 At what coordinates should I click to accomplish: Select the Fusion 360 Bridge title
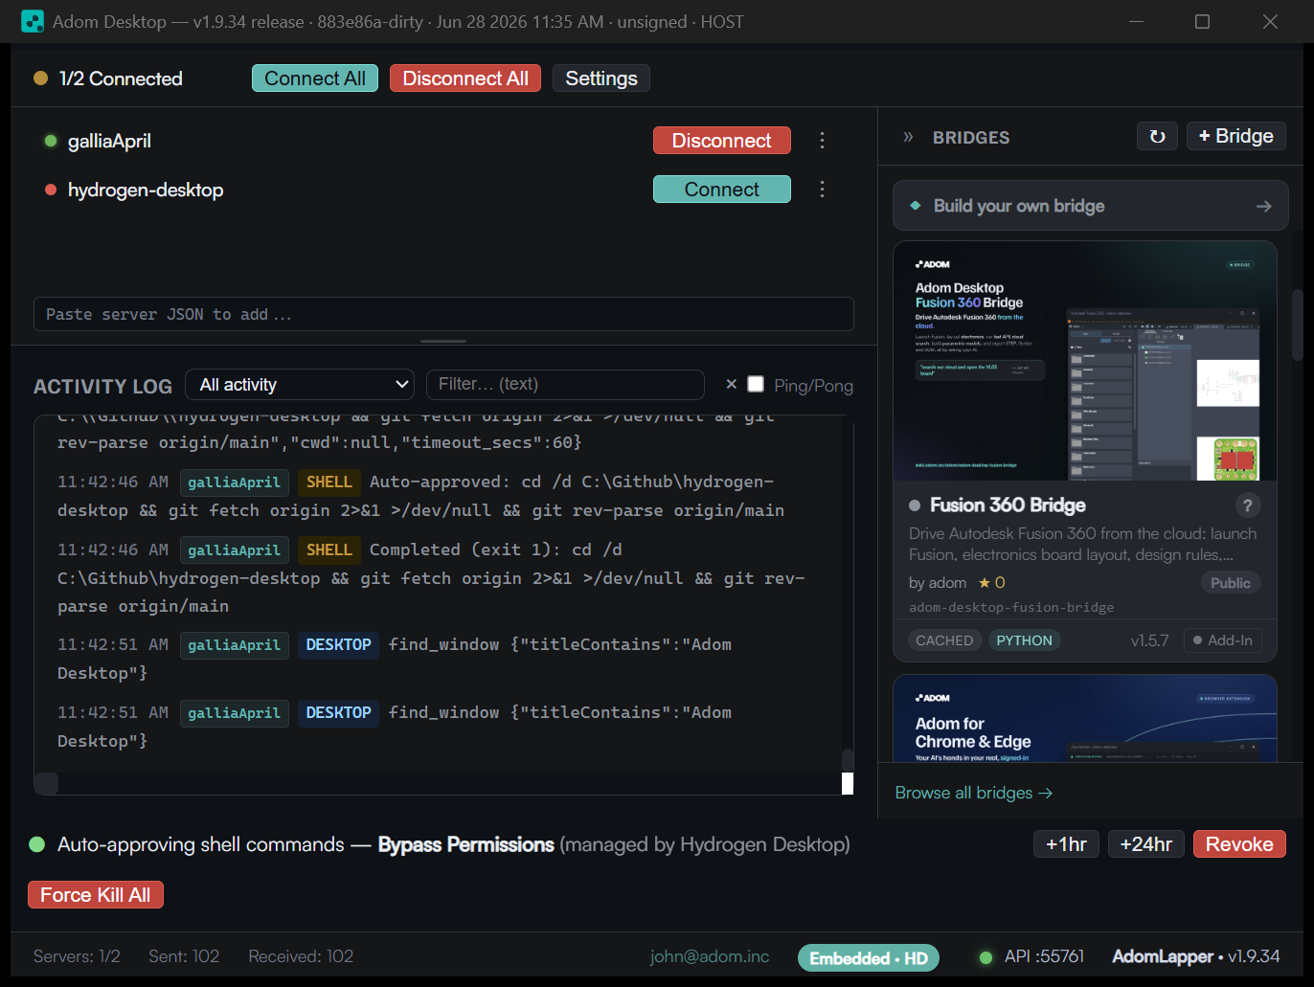click(x=1008, y=505)
